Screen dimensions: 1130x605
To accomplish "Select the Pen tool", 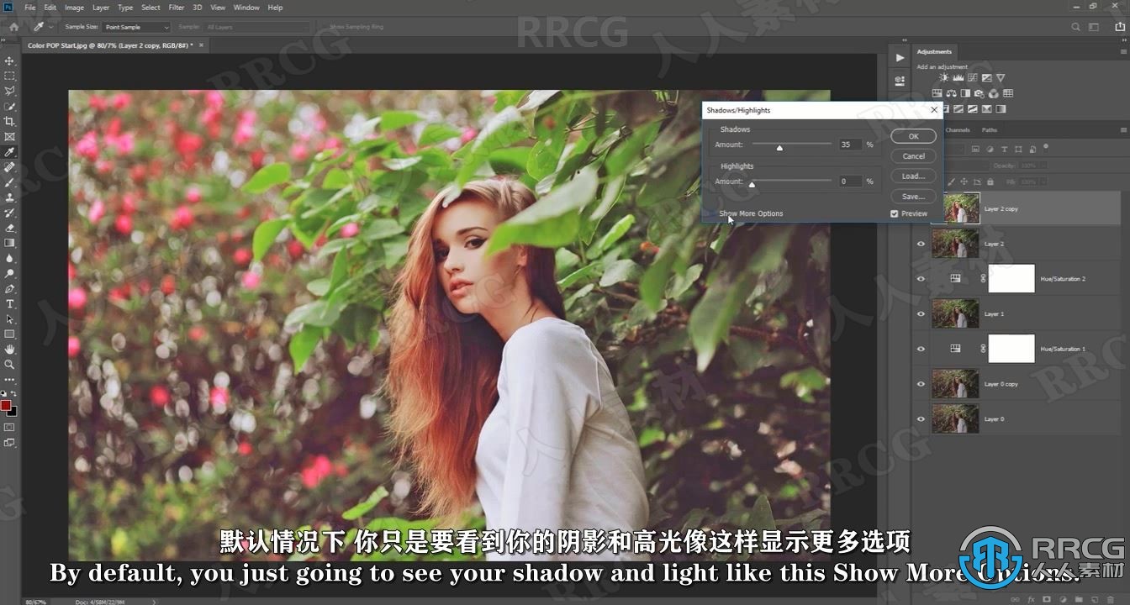I will click(x=10, y=288).
